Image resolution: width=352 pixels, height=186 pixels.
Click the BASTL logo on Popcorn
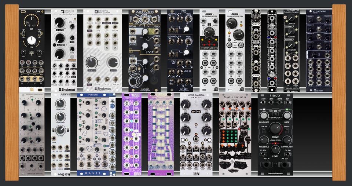[92, 173]
